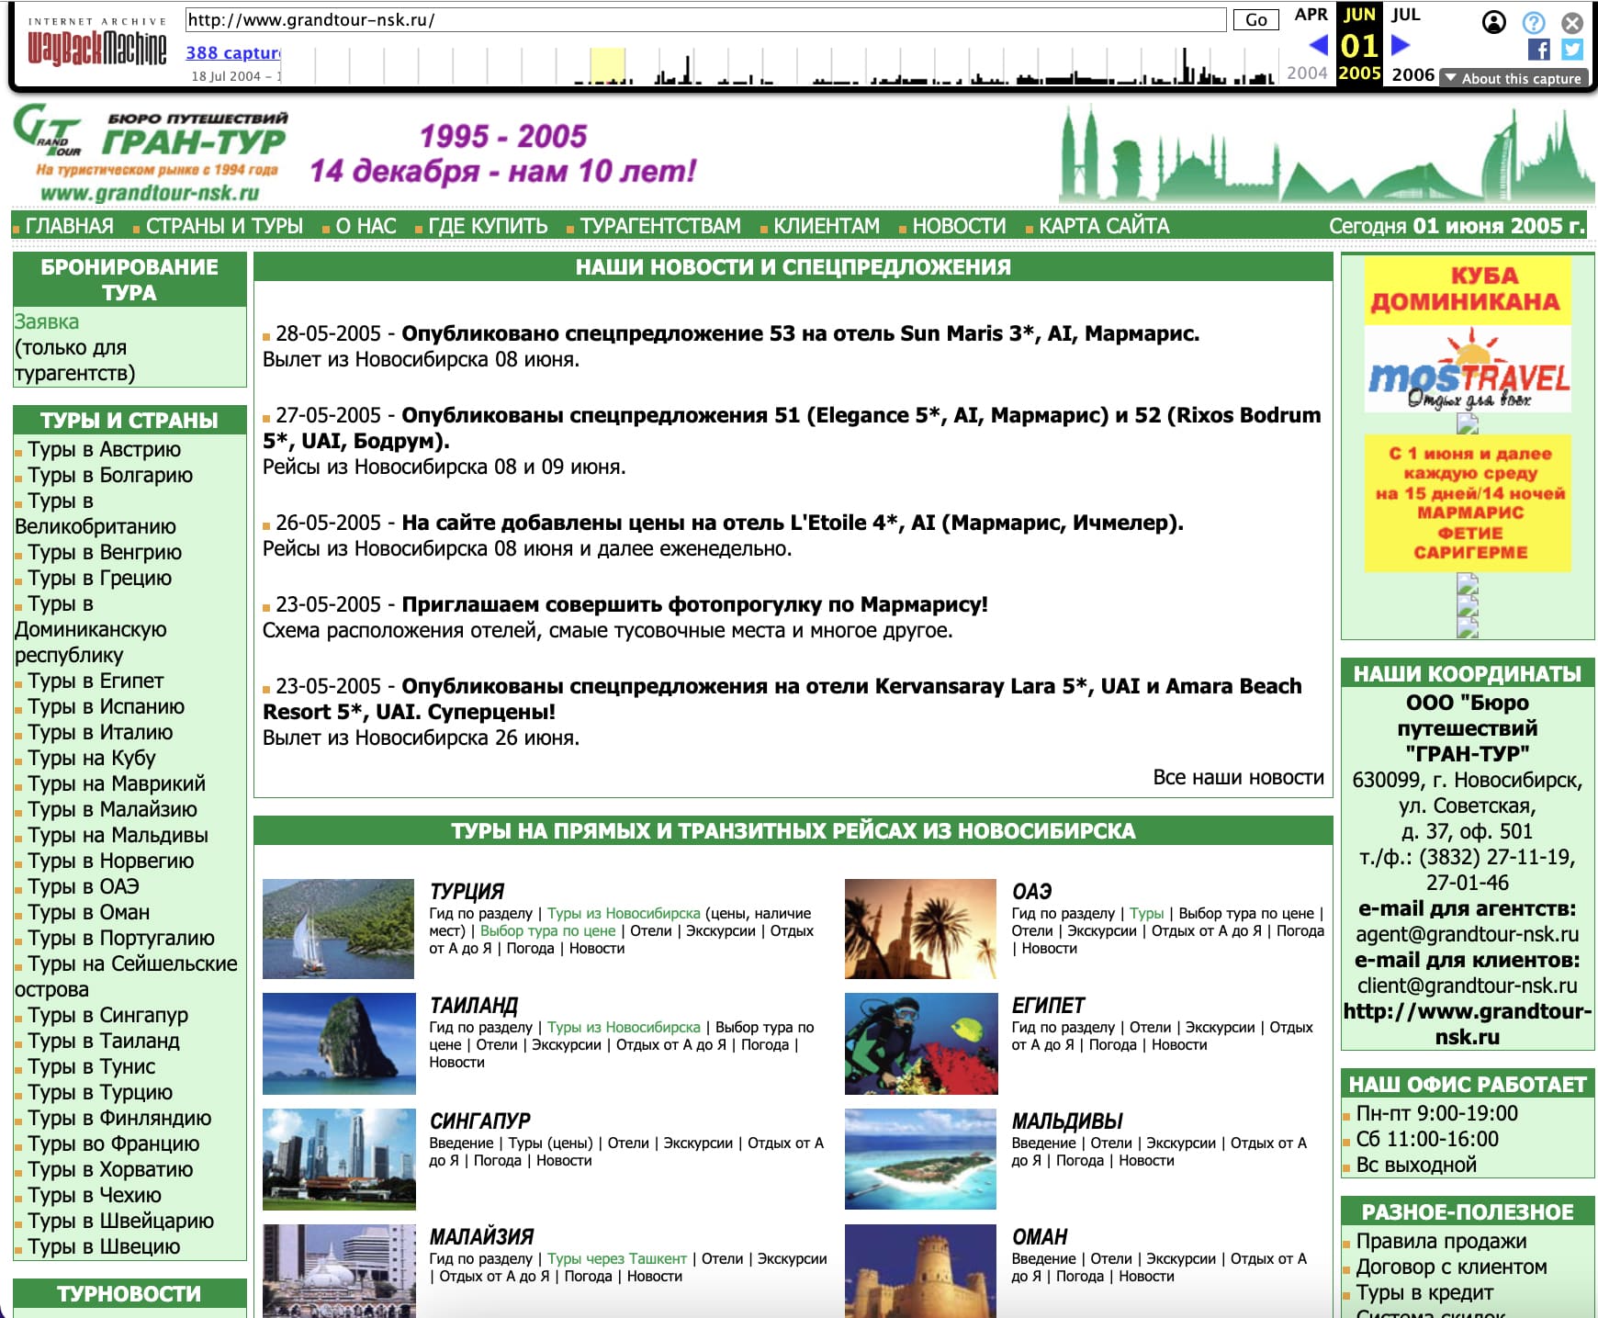
Task: Click the Go button
Action: point(1255,19)
